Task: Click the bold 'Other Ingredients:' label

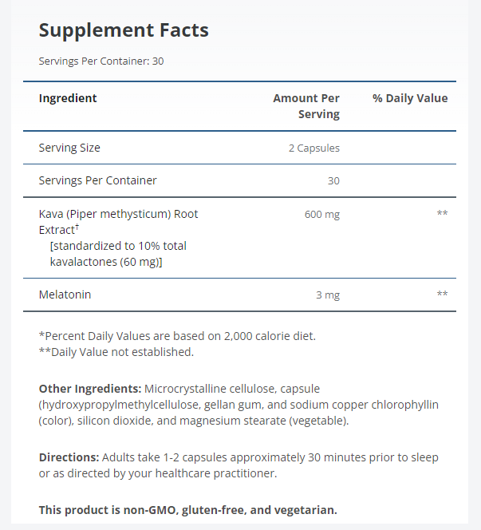Action: click(90, 389)
